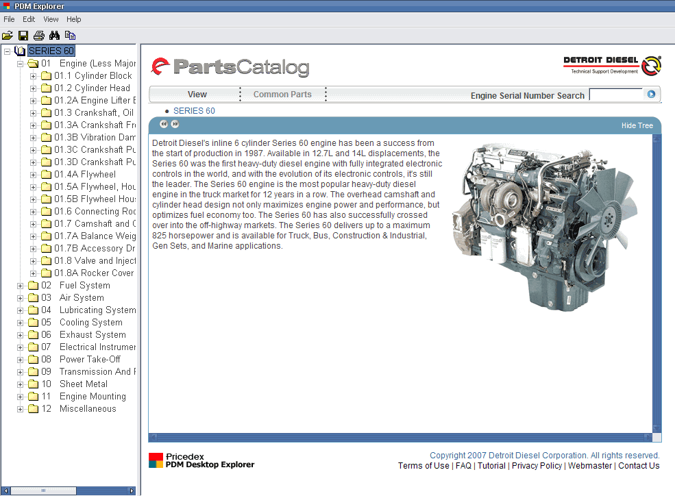
Task: Open the Terms of Use link
Action: pos(424,466)
